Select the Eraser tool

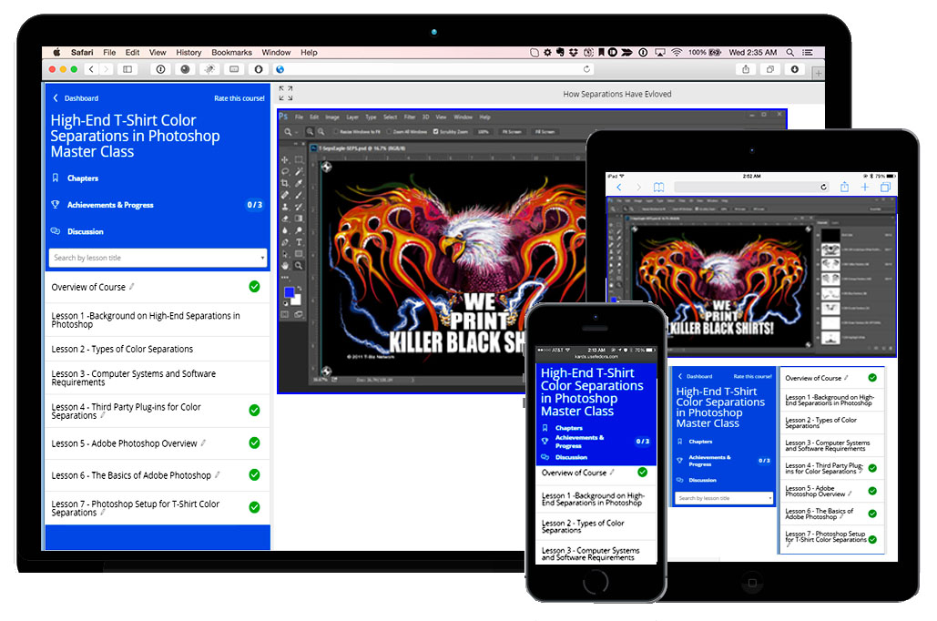tap(285, 219)
